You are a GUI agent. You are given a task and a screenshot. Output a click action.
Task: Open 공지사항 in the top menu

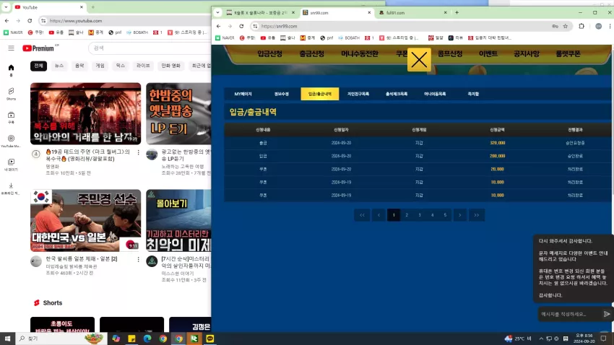pos(527,53)
